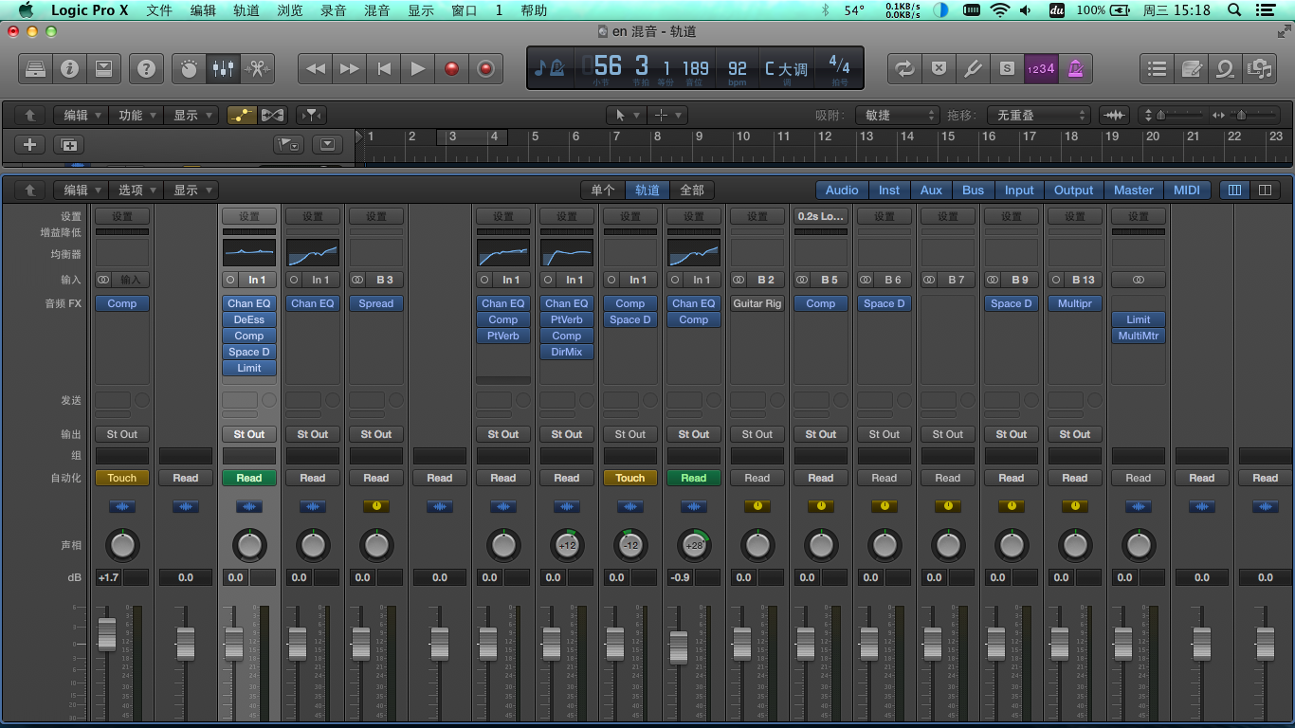Image resolution: width=1295 pixels, height=728 pixels.
Task: Toggle the MIDI channel filter button
Action: tap(1187, 190)
